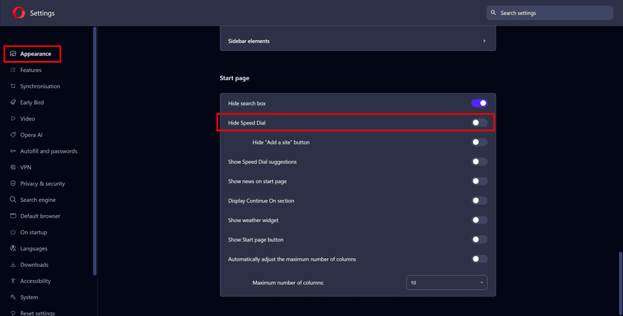This screenshot has height=316, width=623.
Task: Click the Synchronisation arrows icon
Action: pos(13,86)
